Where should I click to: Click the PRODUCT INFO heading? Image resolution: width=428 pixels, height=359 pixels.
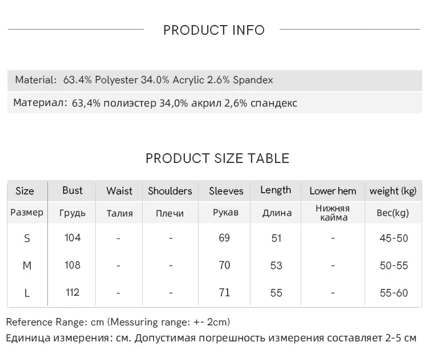214,30
